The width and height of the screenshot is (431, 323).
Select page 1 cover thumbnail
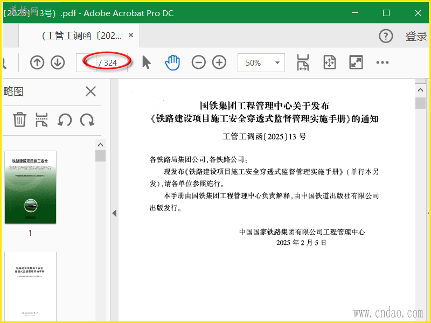[x=31, y=187]
